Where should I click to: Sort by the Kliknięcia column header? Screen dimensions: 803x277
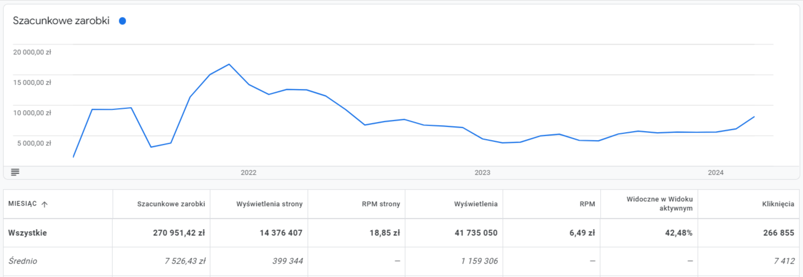tap(778, 204)
